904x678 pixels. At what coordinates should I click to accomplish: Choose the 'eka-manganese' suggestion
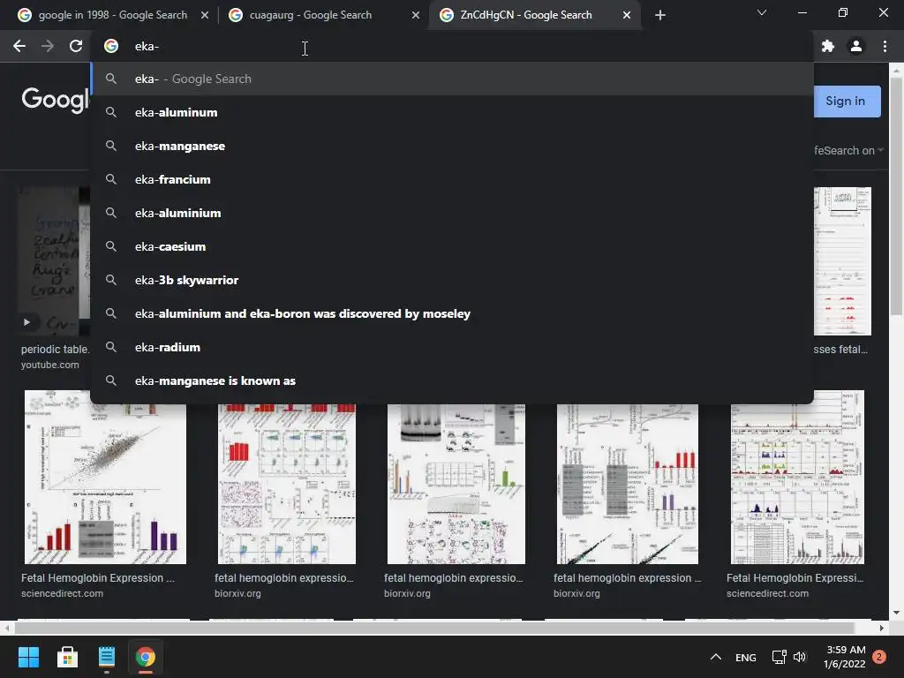(x=452, y=146)
